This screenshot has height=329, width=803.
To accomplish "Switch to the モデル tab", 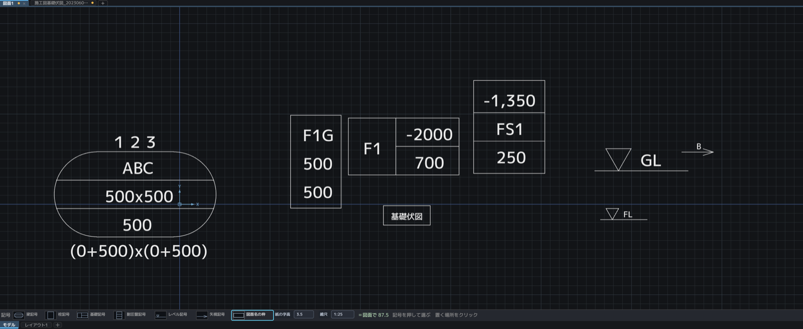I will [x=9, y=325].
